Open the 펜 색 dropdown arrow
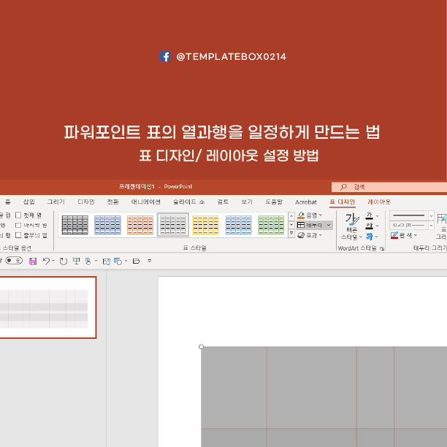 (x=416, y=235)
